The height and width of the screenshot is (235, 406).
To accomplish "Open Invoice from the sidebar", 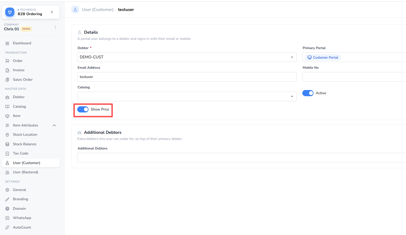I will click(x=31, y=70).
